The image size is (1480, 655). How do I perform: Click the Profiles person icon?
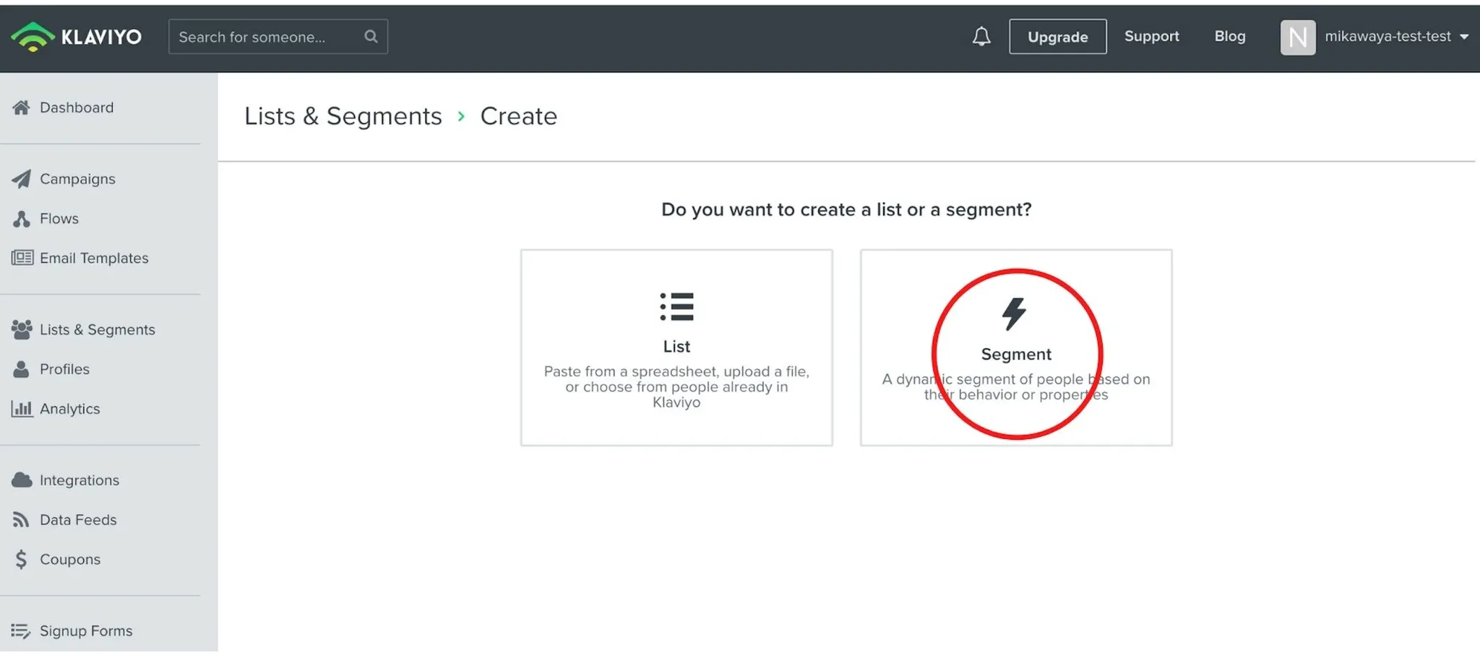tap(21, 369)
